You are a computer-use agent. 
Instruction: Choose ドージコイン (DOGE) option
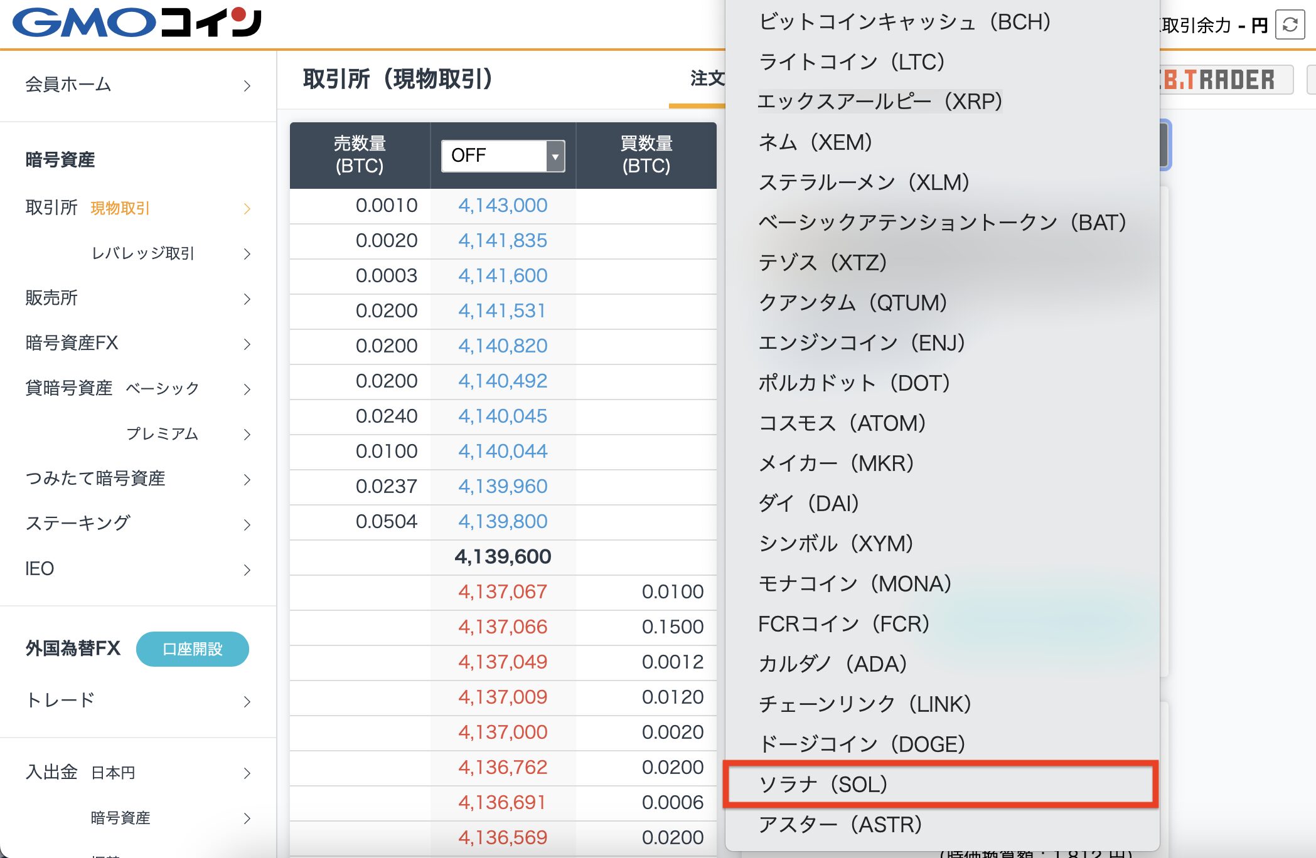942,744
